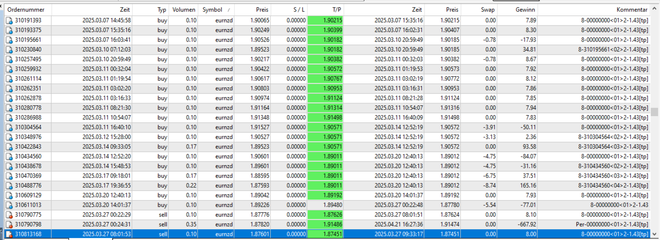This screenshot has height=240, width=660.
Task: Click the order icon for 310286988
Action: point(9,118)
